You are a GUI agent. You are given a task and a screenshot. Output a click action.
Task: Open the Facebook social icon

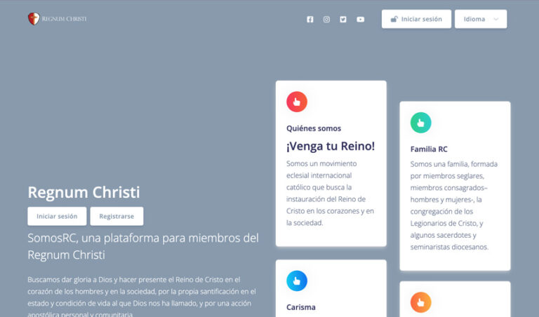(310, 20)
